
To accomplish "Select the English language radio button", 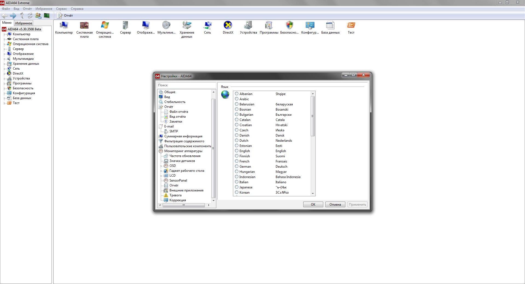I will (237, 151).
